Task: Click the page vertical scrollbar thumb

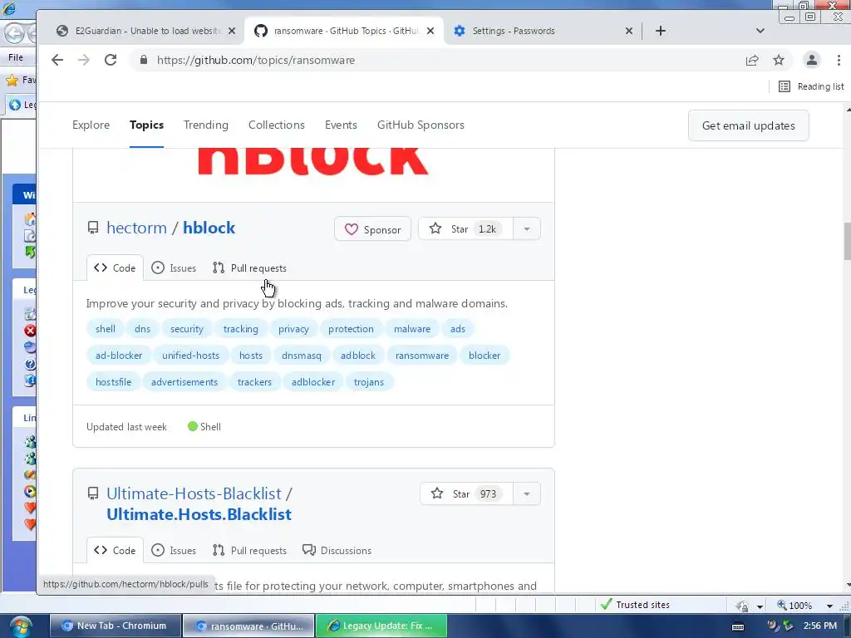Action: point(847,242)
